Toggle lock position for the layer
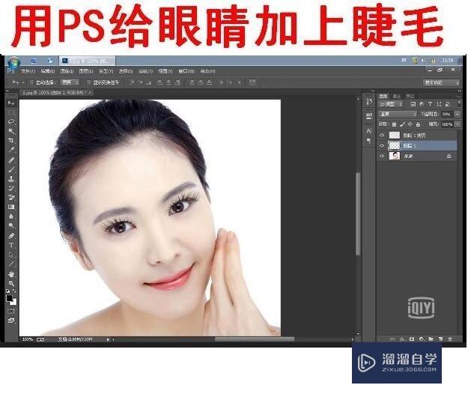Screen dimensions: 468x394 pos(410,124)
